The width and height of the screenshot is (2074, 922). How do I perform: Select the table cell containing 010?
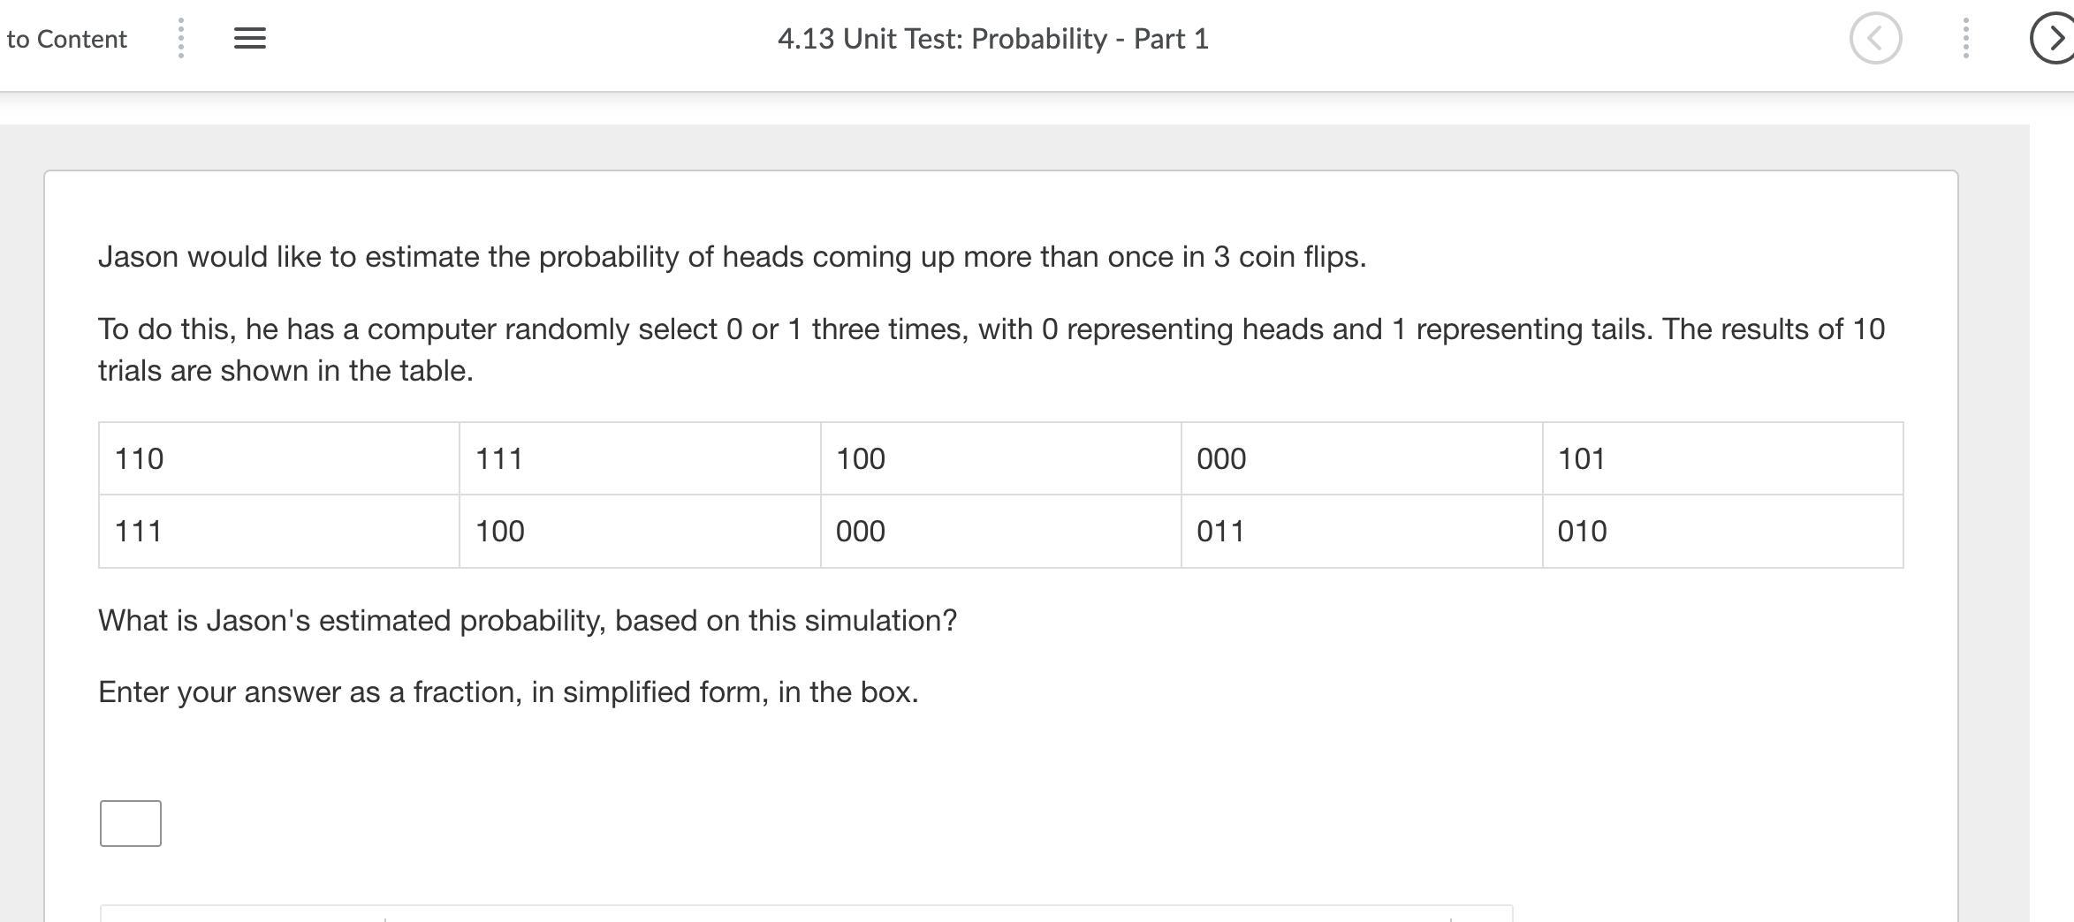1722,532
